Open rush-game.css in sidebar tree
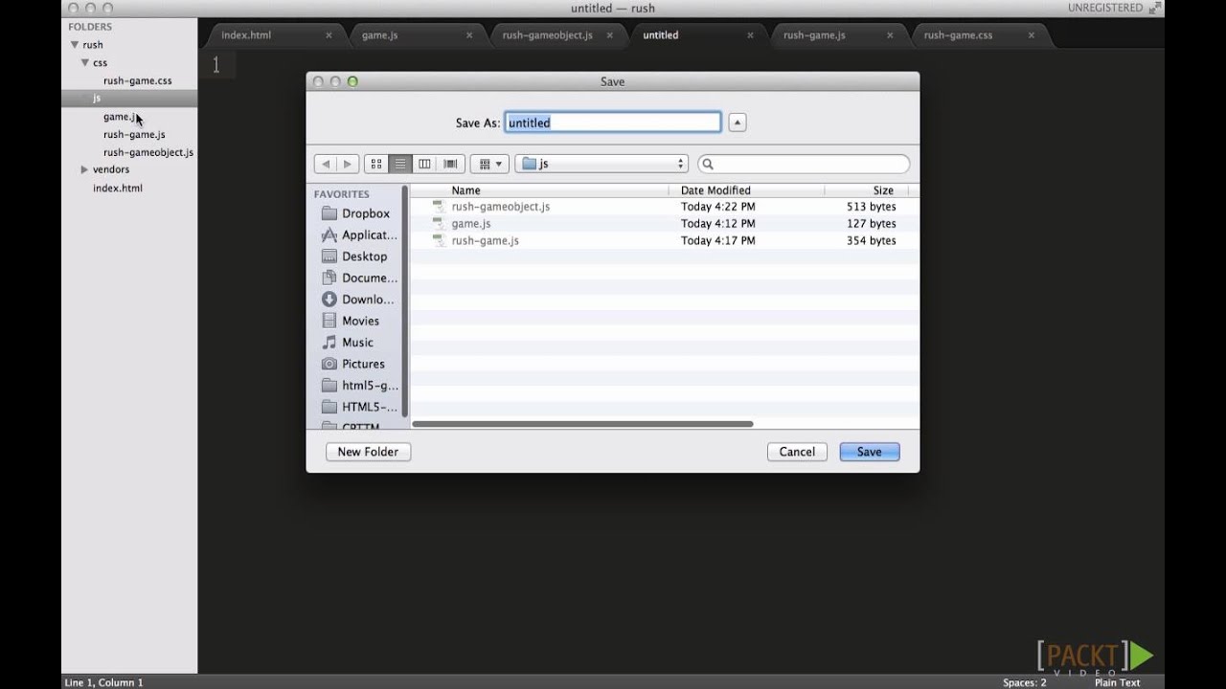 137,81
